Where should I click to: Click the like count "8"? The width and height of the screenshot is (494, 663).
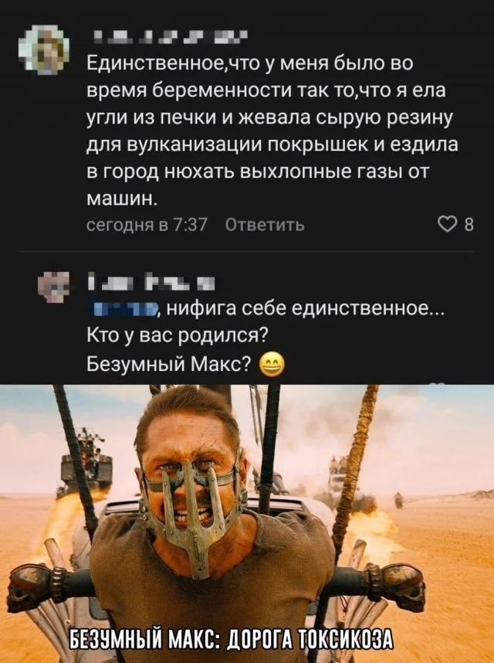(469, 226)
